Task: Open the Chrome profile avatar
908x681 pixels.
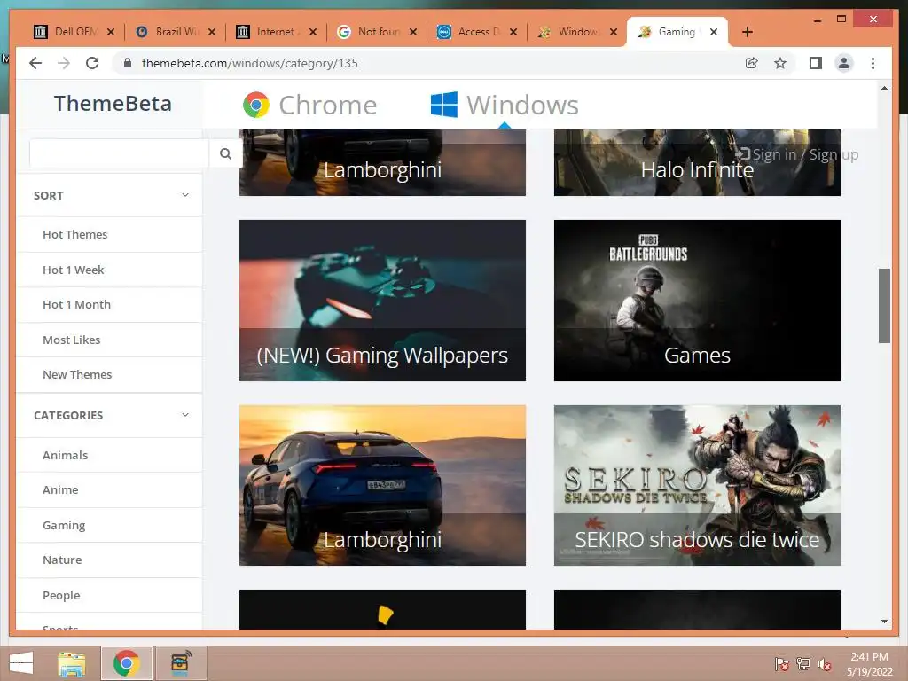Action: coord(844,63)
